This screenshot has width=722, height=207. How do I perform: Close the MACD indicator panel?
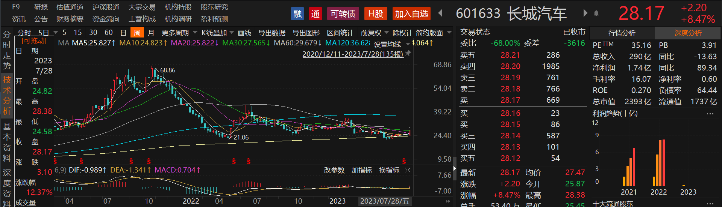coord(408,170)
